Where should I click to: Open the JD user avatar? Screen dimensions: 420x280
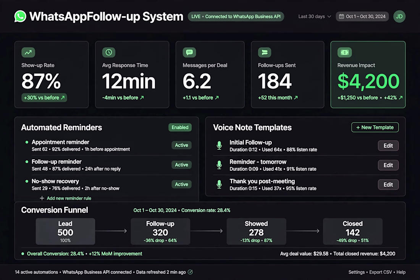[399, 16]
